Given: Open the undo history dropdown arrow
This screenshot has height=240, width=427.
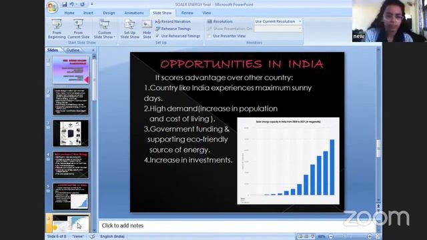Looking at the screenshot, I should (76, 5).
